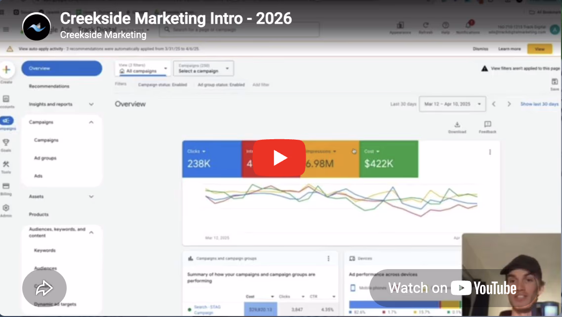Watch on YouTube button
This screenshot has width=562, height=317.
click(x=453, y=288)
